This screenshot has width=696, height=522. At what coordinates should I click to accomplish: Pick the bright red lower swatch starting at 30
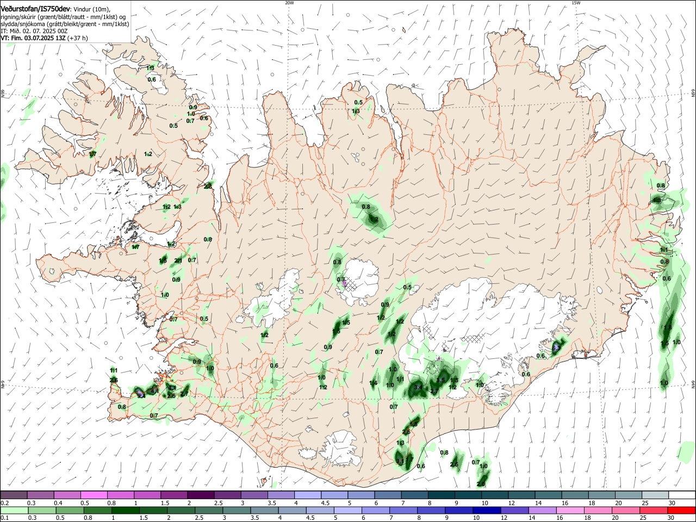[x=680, y=510]
